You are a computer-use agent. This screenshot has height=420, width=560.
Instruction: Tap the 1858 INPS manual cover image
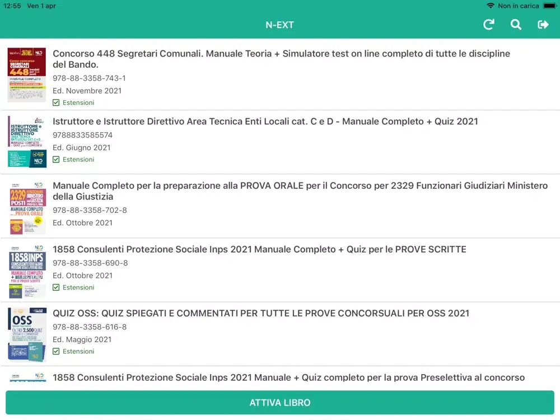click(26, 270)
